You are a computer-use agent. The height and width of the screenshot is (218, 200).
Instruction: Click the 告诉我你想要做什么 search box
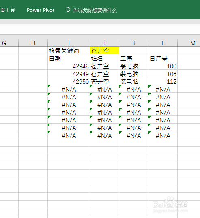[x=95, y=10]
